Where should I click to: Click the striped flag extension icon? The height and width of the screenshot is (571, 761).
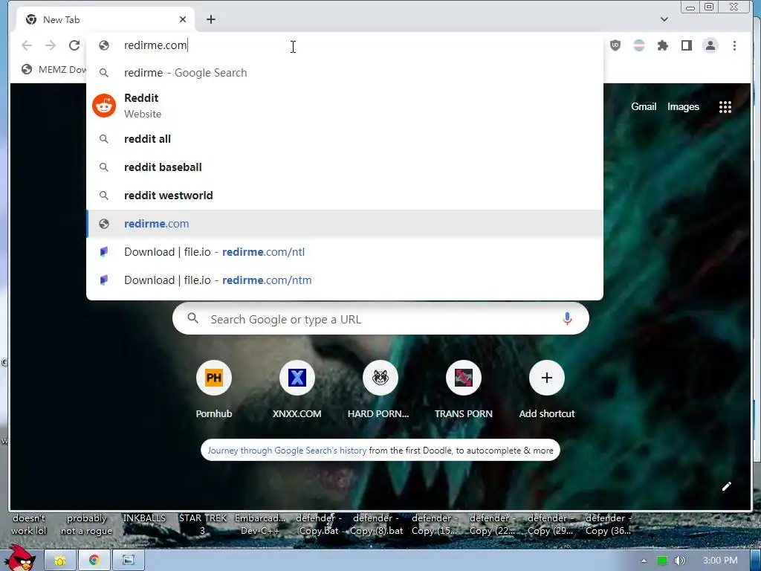tap(639, 45)
